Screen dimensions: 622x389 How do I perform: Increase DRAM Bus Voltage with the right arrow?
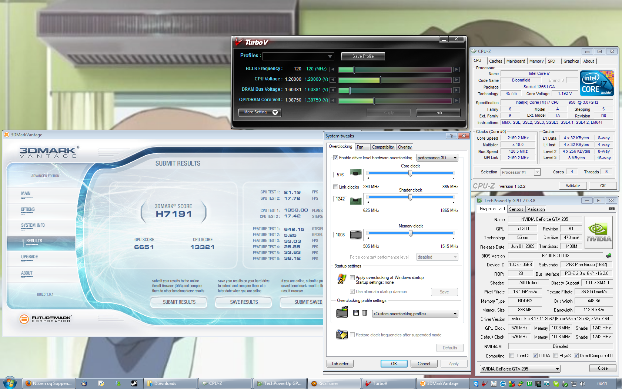[x=457, y=90]
